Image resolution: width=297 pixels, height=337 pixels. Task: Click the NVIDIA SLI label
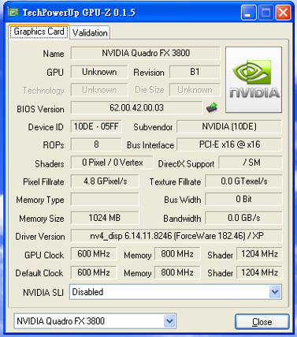coord(43,293)
